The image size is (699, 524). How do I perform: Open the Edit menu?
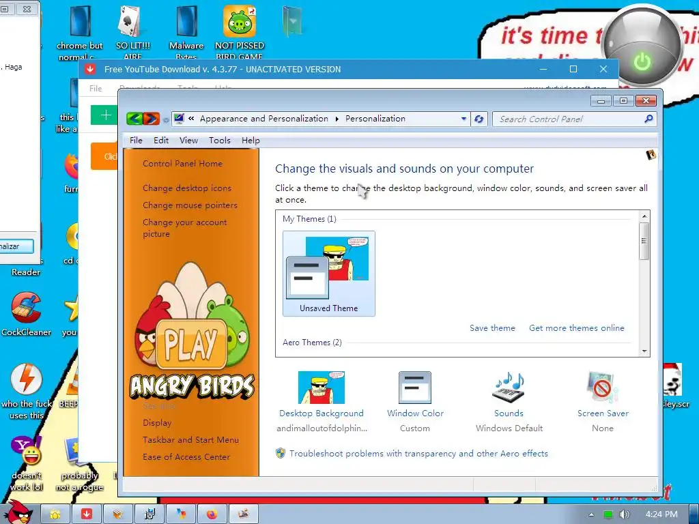pos(161,141)
